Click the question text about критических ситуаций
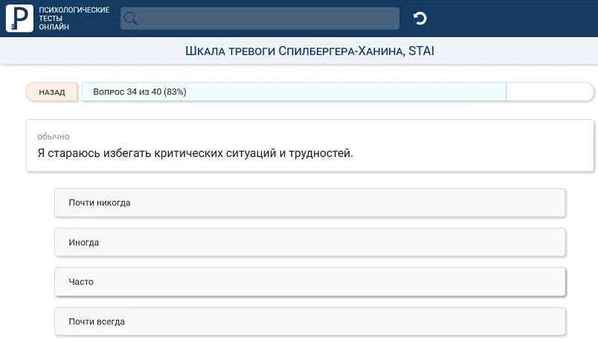The height and width of the screenshot is (343, 598). pyautogui.click(x=195, y=154)
